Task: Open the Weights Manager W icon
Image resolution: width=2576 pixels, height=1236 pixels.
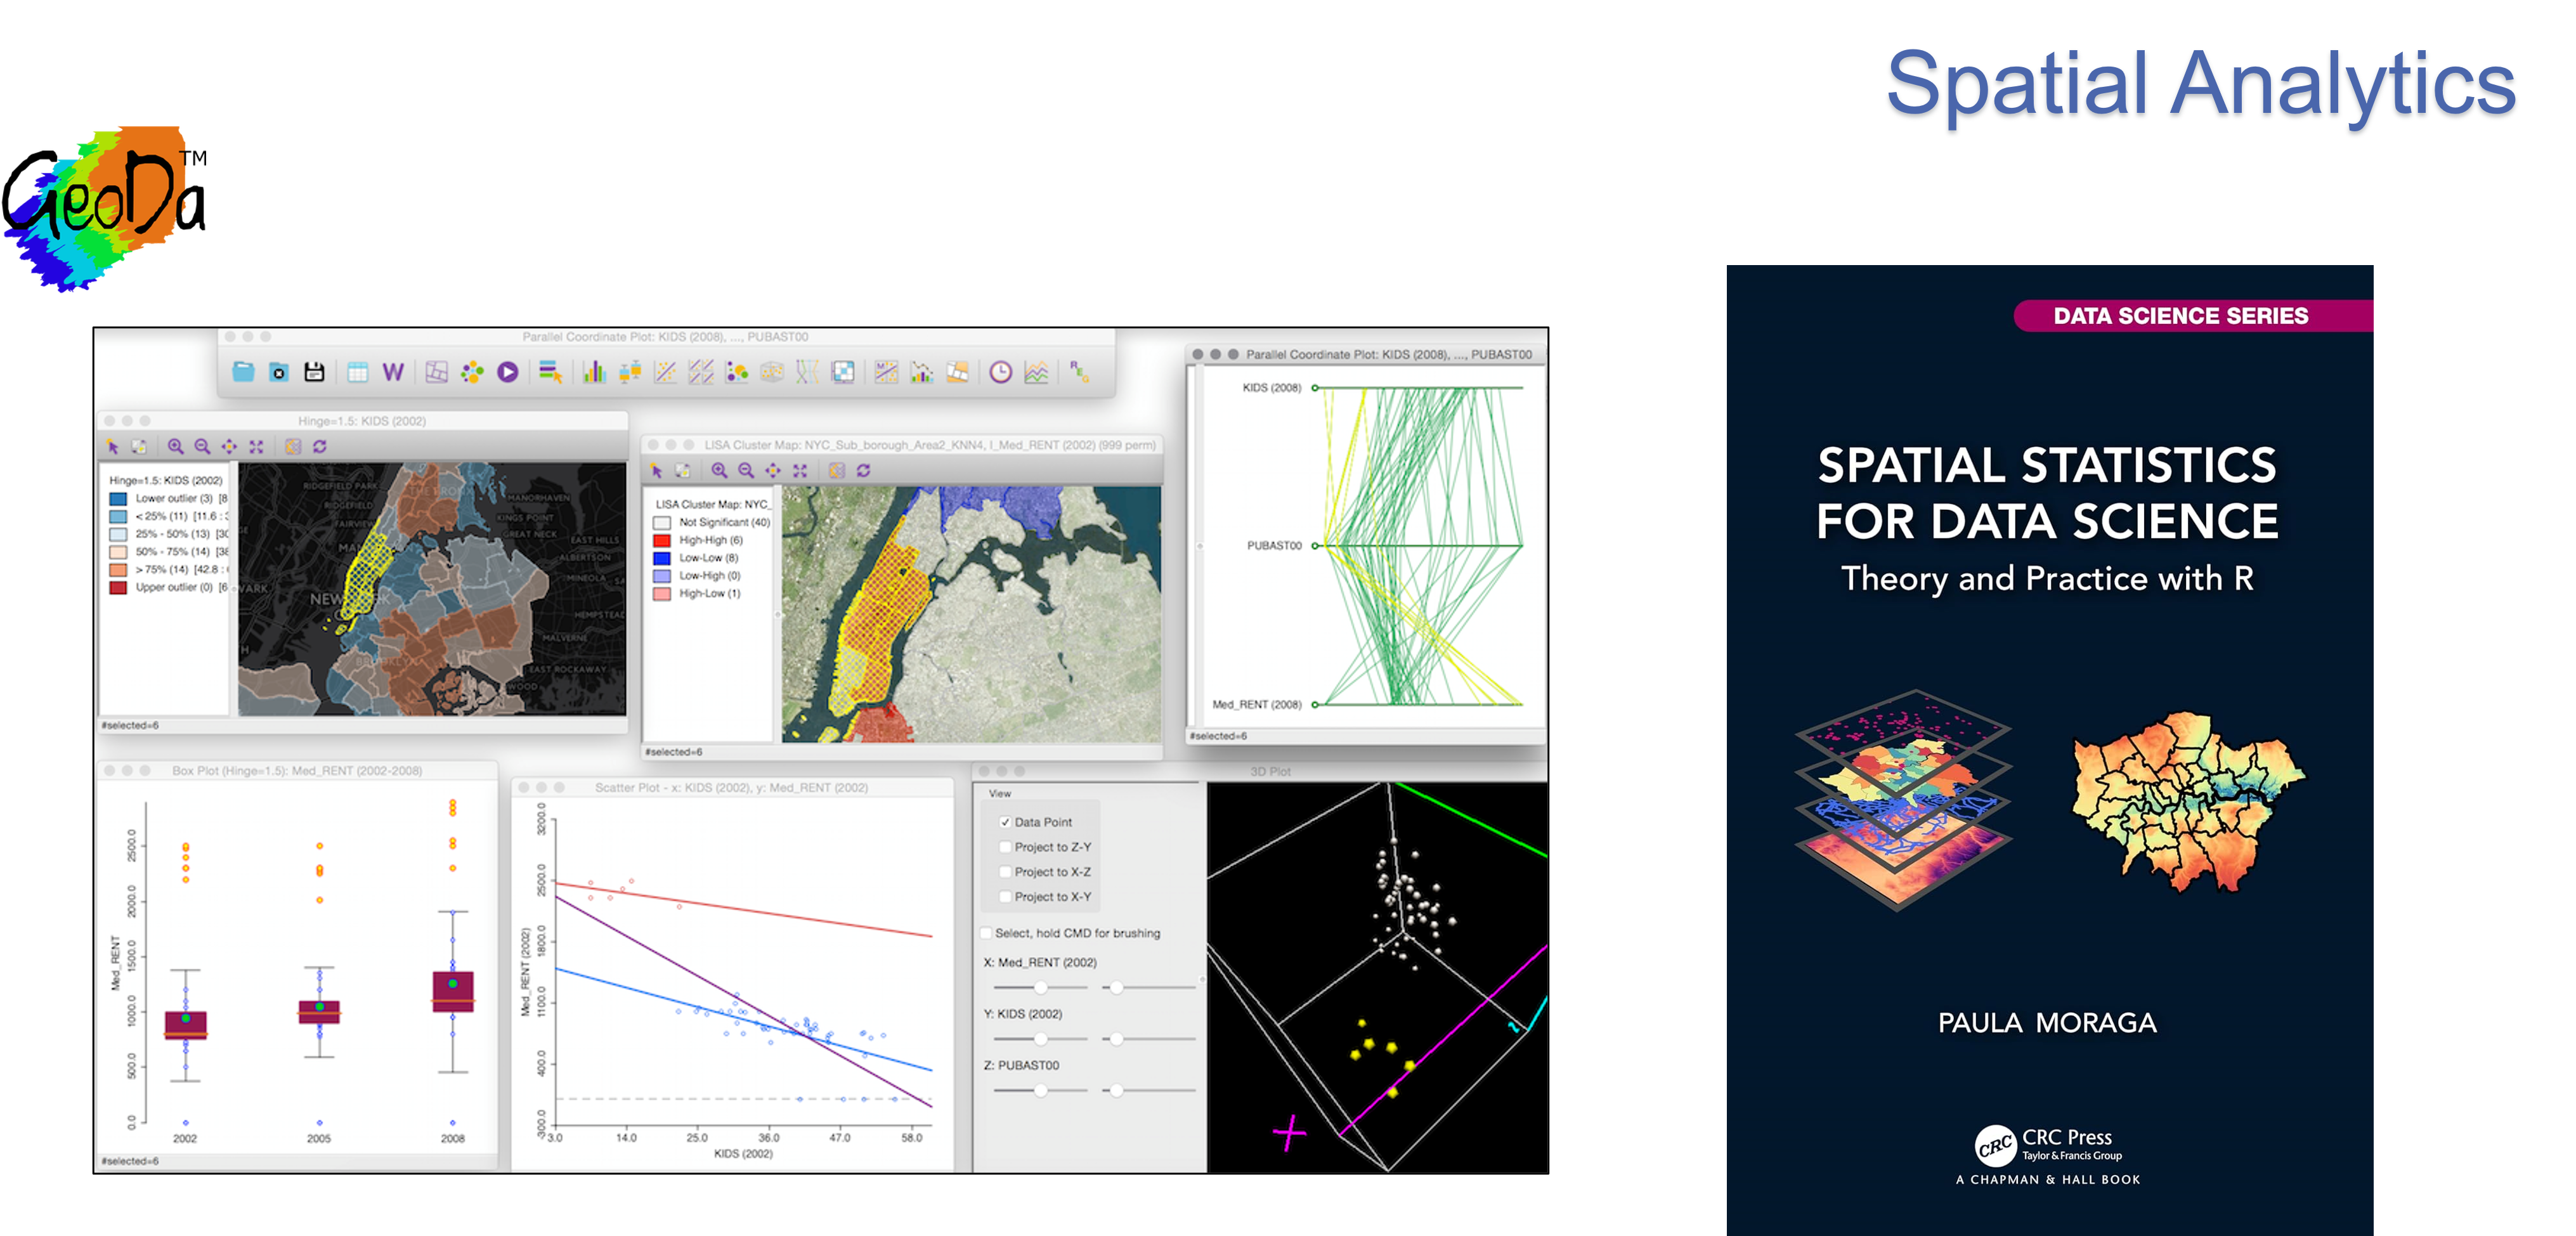Action: pyautogui.click(x=393, y=372)
